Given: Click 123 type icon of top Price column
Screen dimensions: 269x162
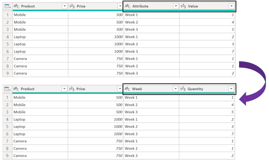Looking at the screenshot, I should pos(72,6).
